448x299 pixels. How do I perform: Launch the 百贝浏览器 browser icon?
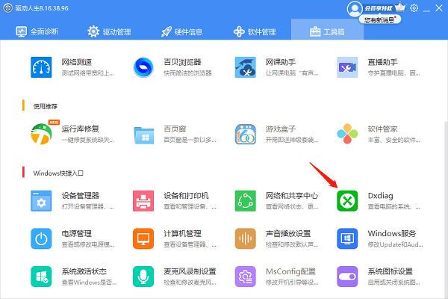(x=143, y=67)
